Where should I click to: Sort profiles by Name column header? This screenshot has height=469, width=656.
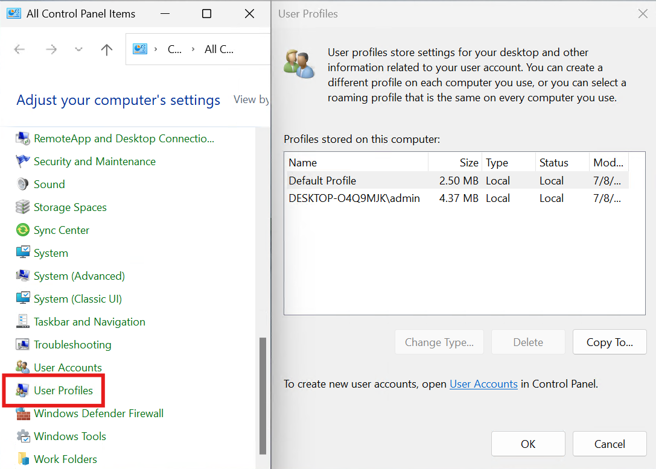click(x=356, y=162)
